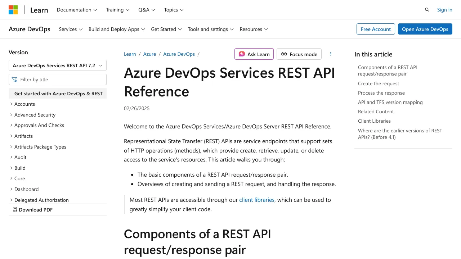Open Tools and settings dropdown

pyautogui.click(x=211, y=29)
